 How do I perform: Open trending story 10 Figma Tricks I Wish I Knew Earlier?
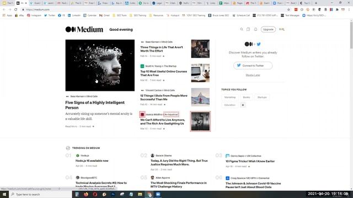[250, 161]
